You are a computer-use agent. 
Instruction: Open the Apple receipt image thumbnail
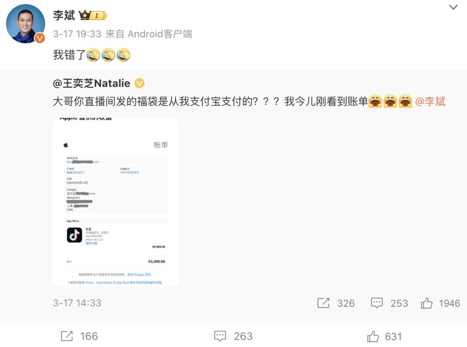pos(116,202)
